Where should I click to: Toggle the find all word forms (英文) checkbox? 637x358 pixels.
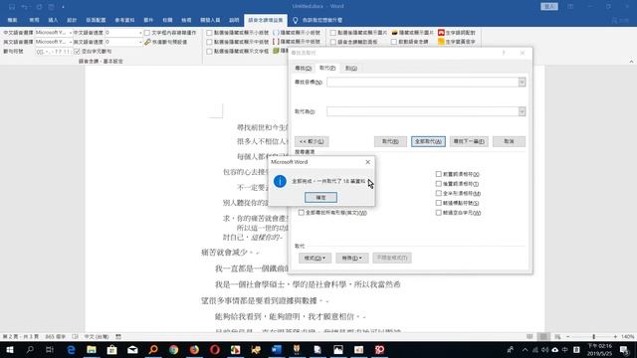301,212
